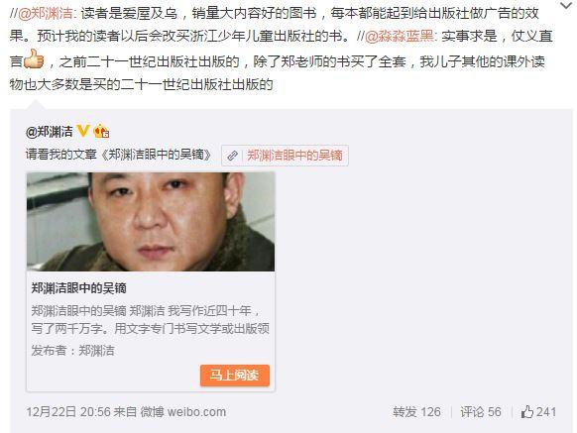Click the @郑渊洁 mention in repost text
577x433 pixels.
(46, 13)
